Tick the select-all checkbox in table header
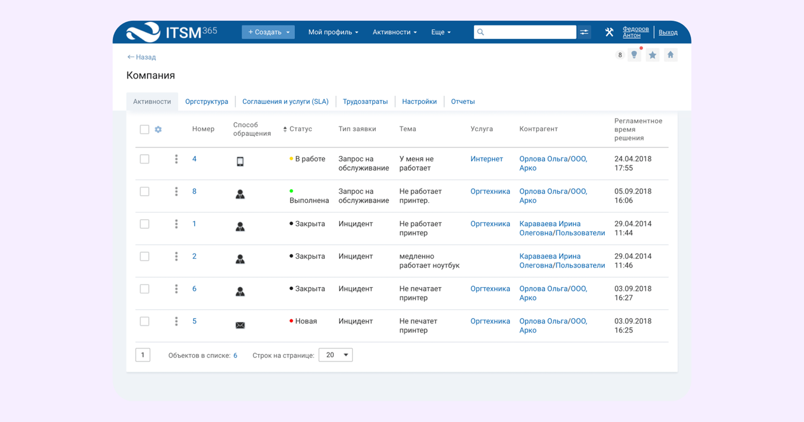This screenshot has height=422, width=804. coord(144,130)
